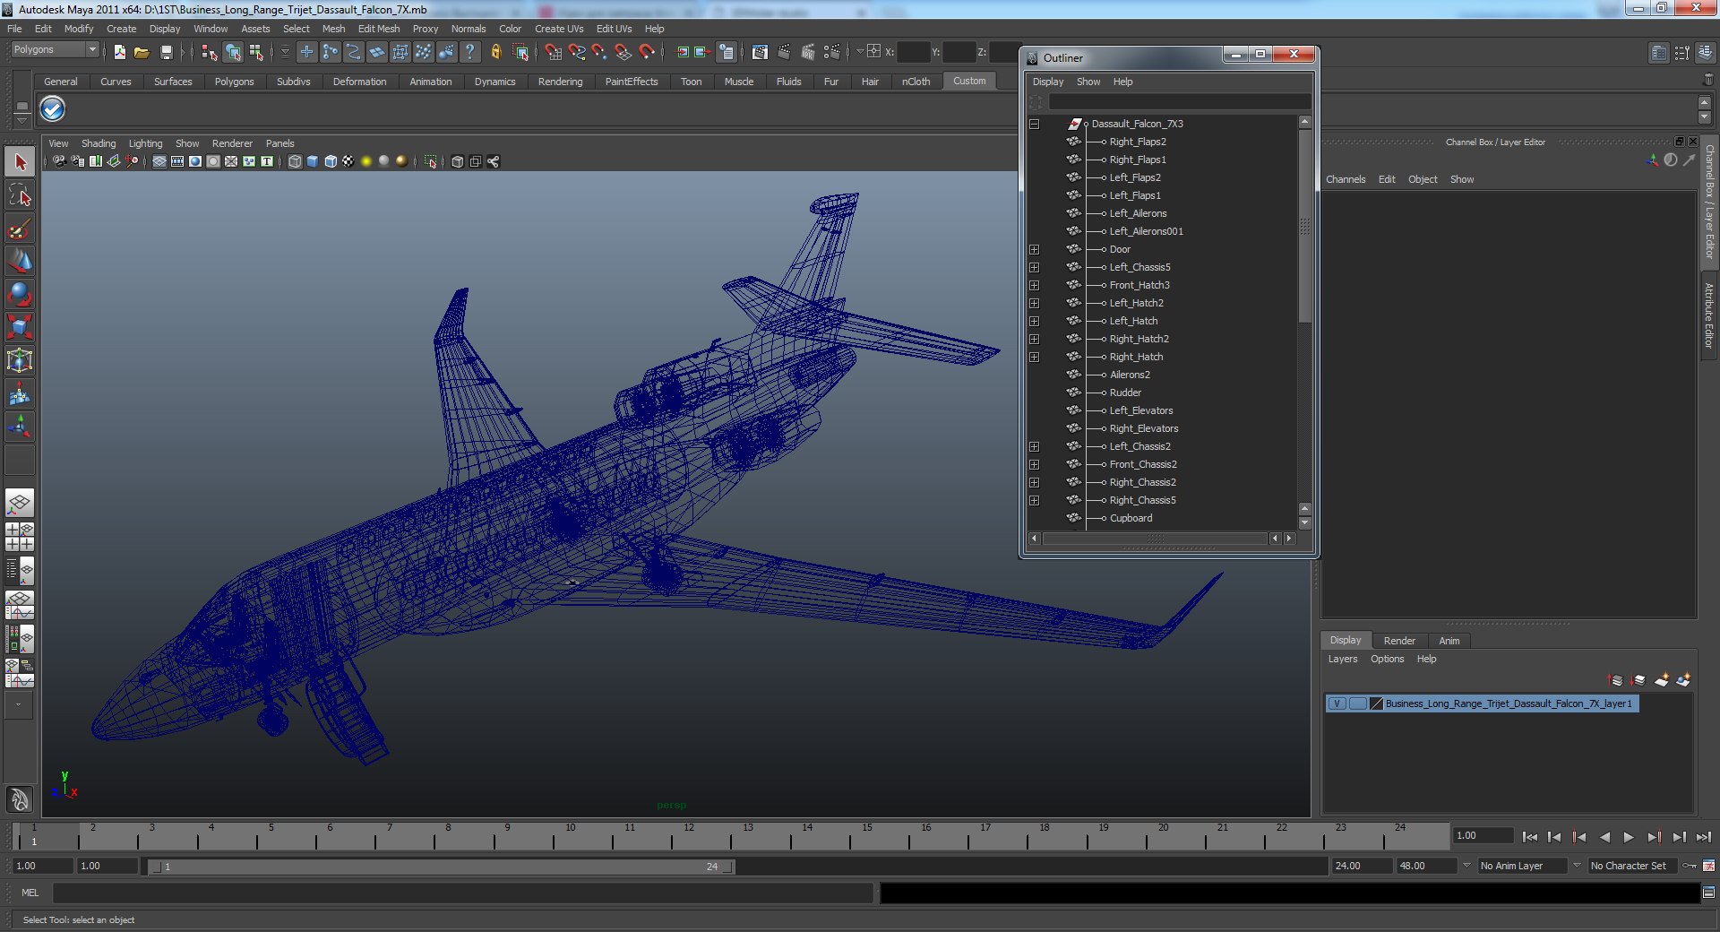
Task: Expand the Door node in Outliner
Action: (x=1035, y=249)
